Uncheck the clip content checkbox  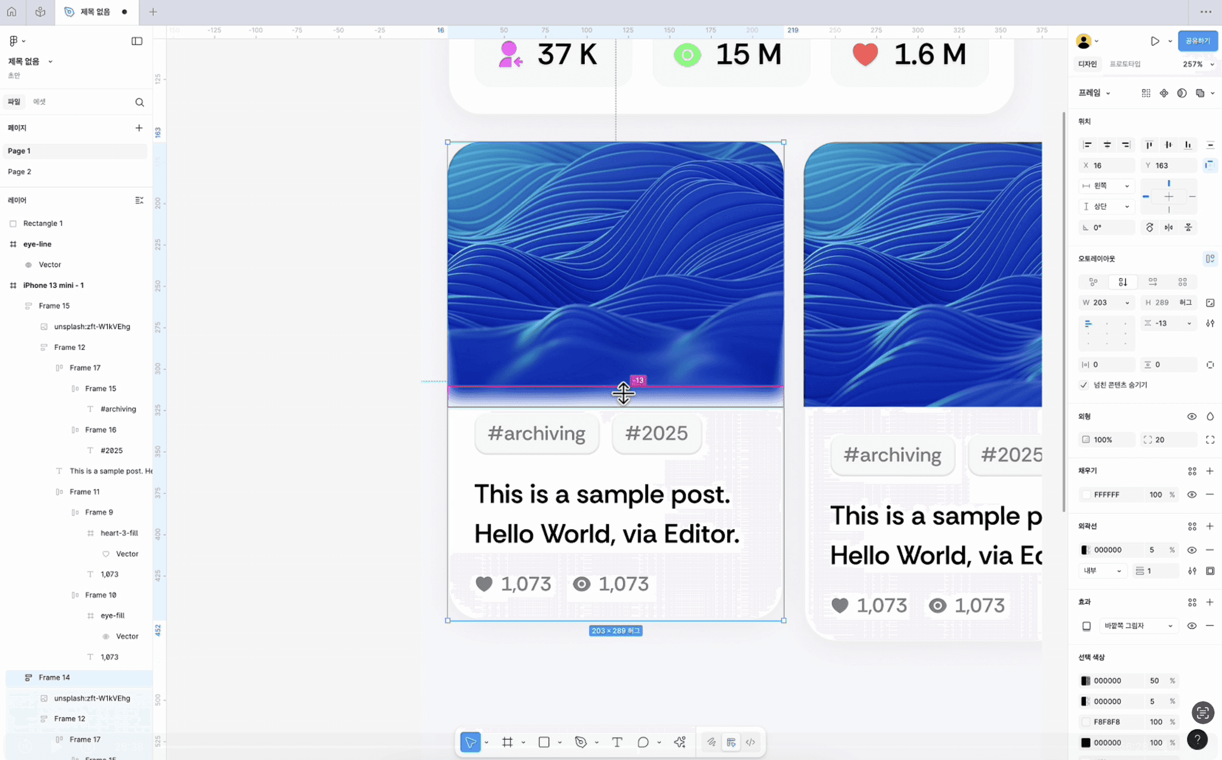click(1084, 385)
